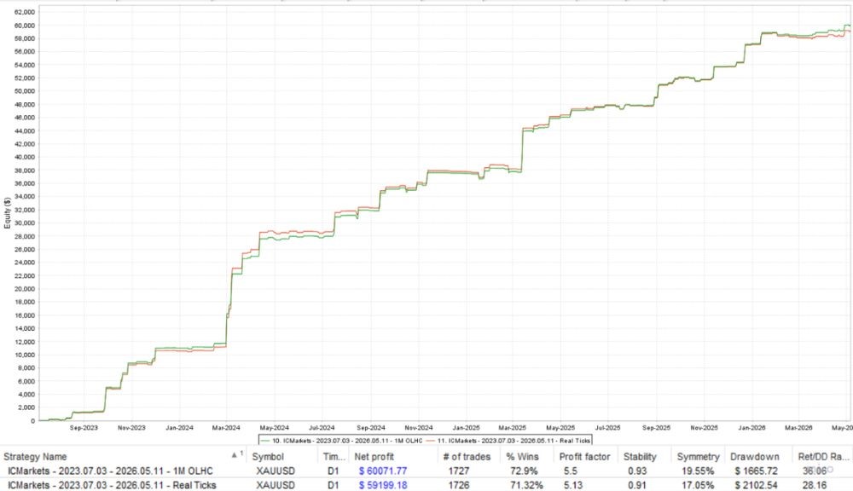Click the drawdown value $ 1665.72
This screenshot has width=853, height=491.
pos(756,471)
